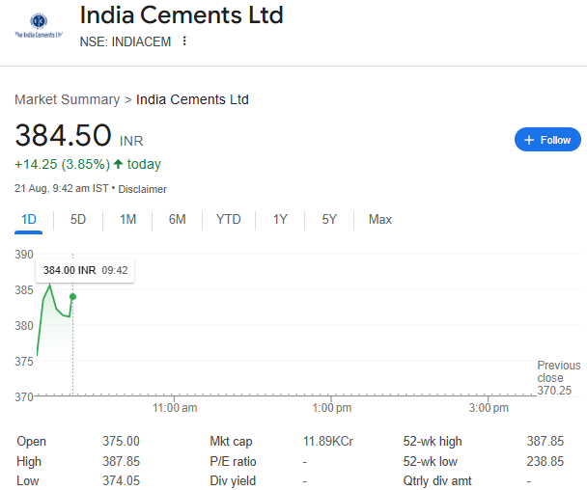Switch to the 1M chart range

point(127,219)
